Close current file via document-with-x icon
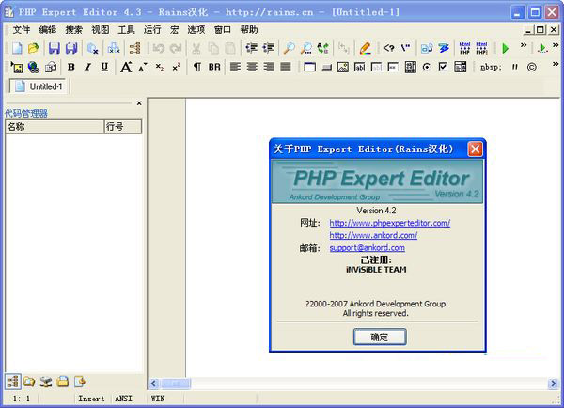Viewport: 564px width, 408px height. [x=93, y=48]
